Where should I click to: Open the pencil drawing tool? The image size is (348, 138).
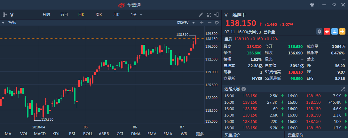[201, 15]
